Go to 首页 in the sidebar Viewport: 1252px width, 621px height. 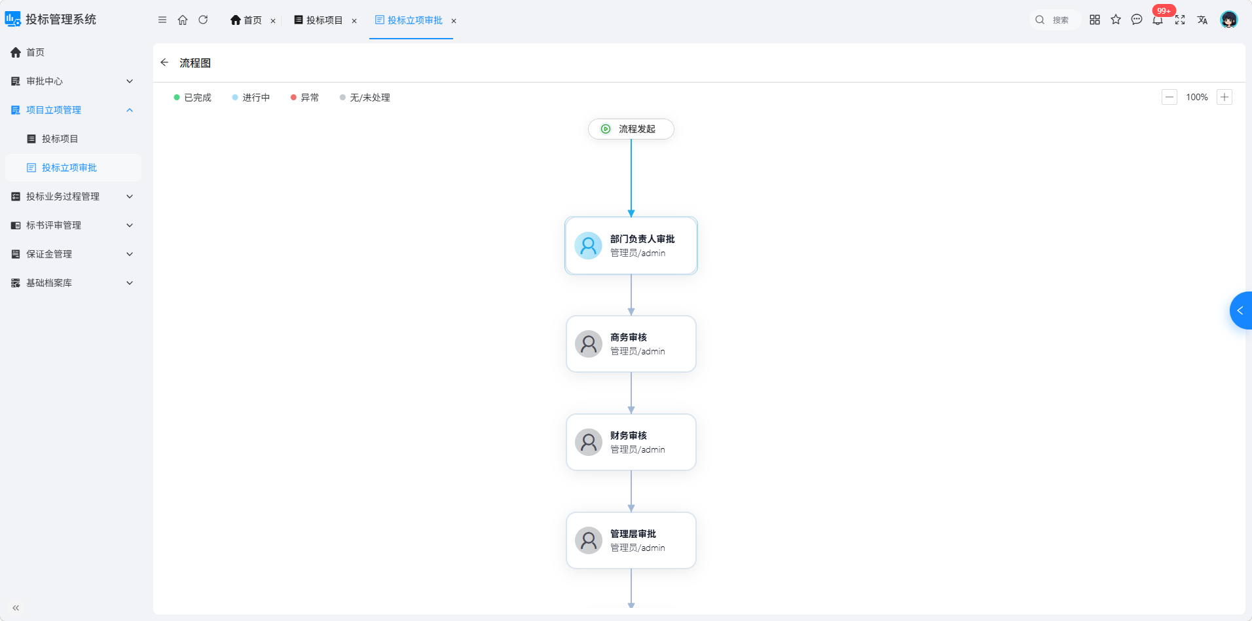(x=72, y=52)
